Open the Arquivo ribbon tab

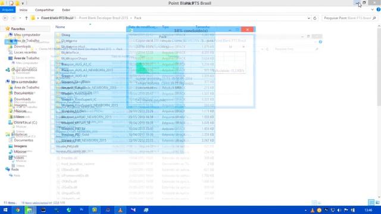click(8, 10)
